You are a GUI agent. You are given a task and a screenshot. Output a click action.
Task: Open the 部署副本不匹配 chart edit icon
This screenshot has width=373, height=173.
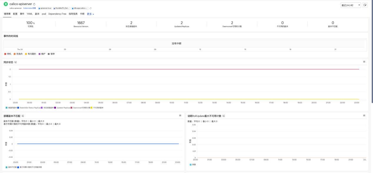point(23,116)
